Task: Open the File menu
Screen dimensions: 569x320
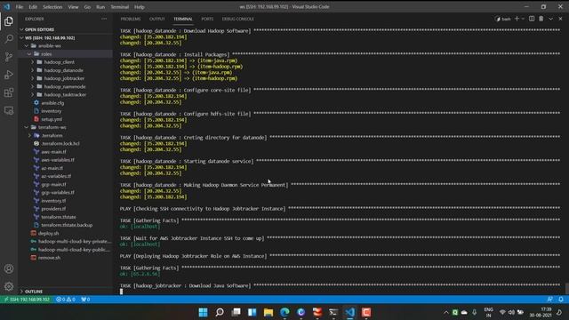Action: pos(20,7)
